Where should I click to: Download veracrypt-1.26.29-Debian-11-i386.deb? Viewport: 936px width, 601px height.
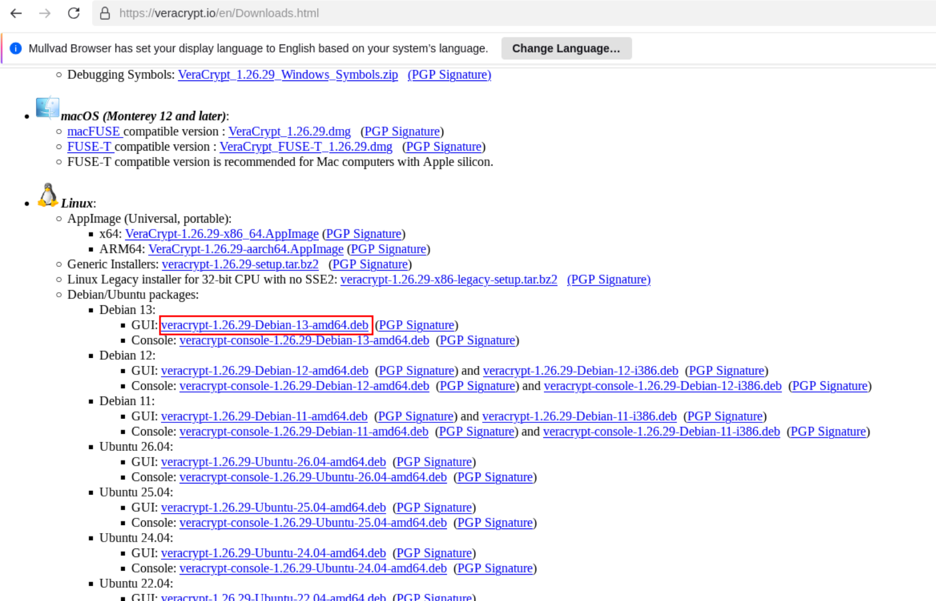click(x=579, y=417)
